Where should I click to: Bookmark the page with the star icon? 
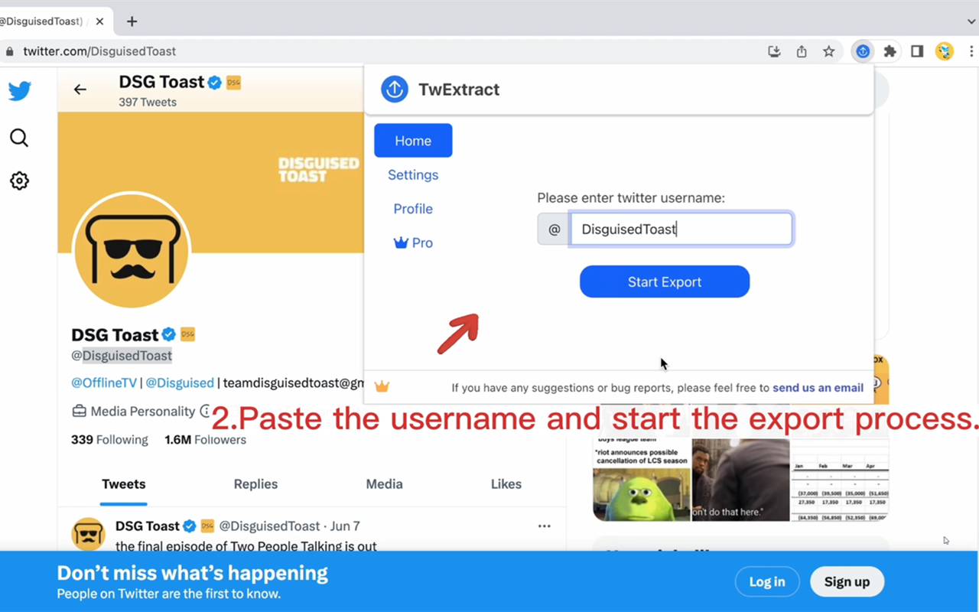coord(829,51)
